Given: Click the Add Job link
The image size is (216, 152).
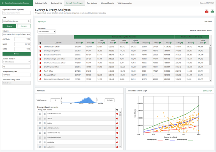Looking at the screenshot, I should coord(44,21).
